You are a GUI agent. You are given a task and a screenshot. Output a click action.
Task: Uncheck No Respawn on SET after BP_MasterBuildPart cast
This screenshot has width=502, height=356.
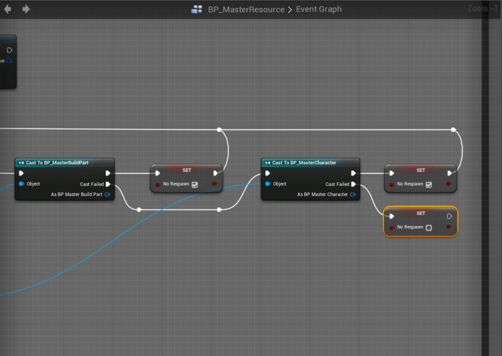click(x=195, y=184)
